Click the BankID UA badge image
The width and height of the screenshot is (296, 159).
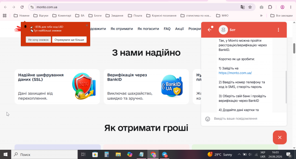pyautogui.click(x=172, y=86)
